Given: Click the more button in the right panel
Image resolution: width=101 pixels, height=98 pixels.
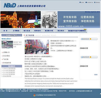Looking at the screenshot, I should 96,75.
